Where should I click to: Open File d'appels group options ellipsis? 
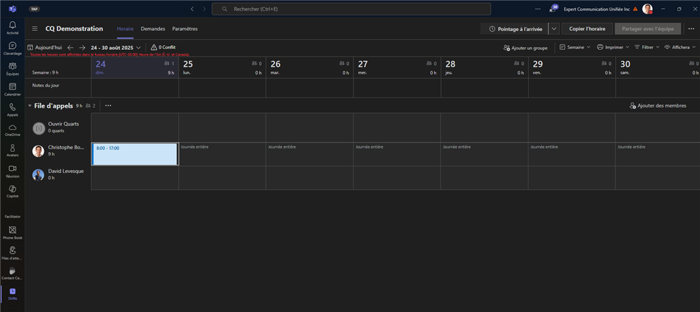tap(108, 106)
